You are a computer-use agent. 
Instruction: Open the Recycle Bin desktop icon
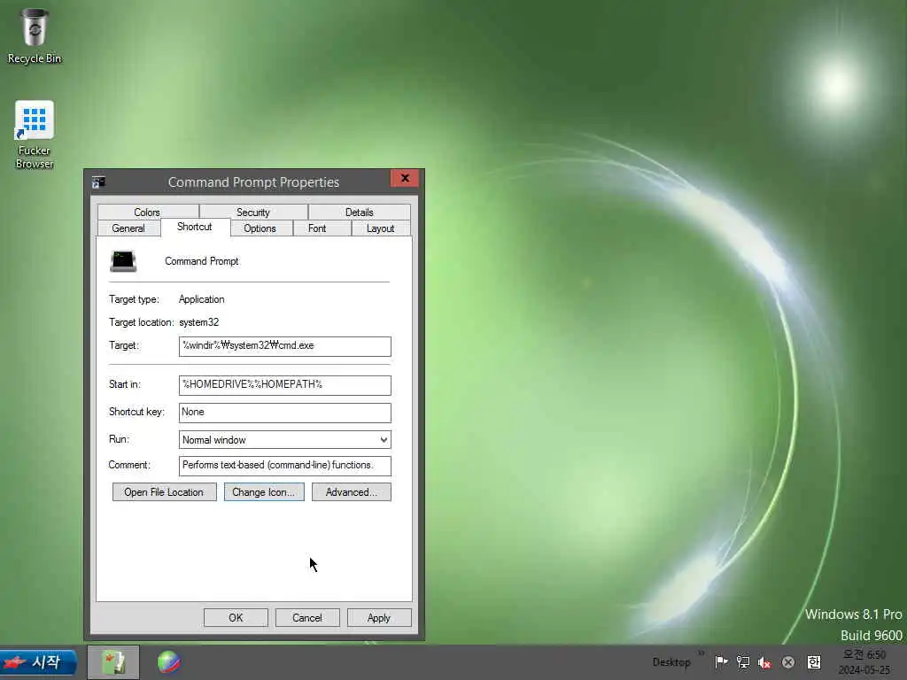[x=35, y=35]
